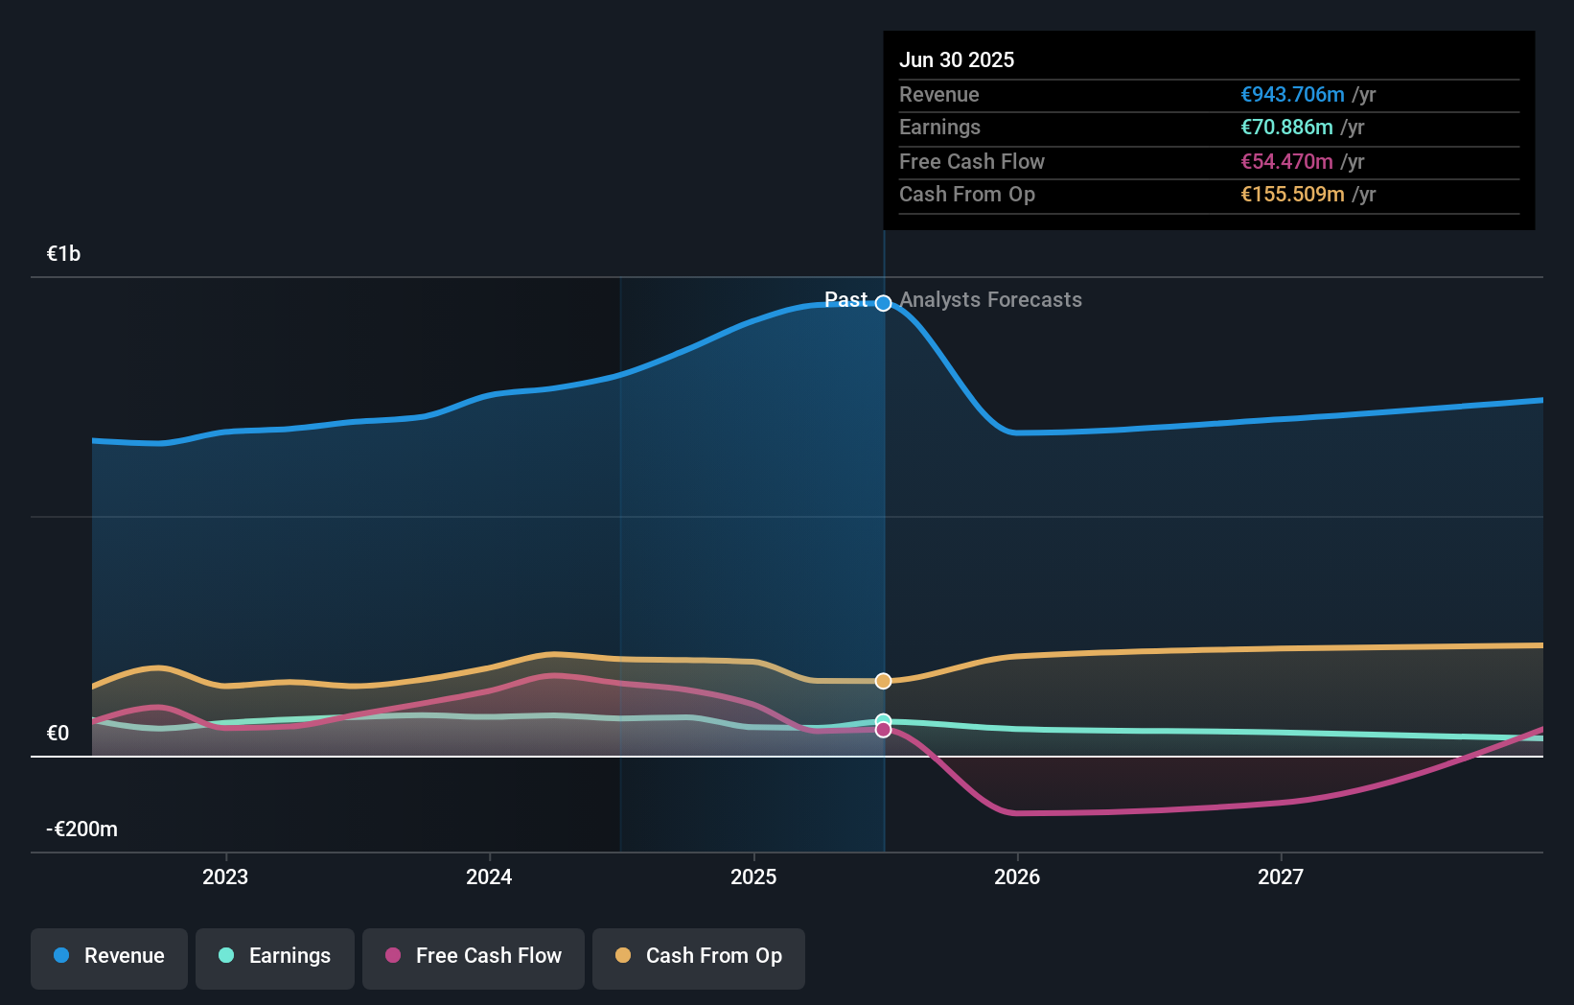The width and height of the screenshot is (1574, 1005).
Task: Select the blue Revenue marker on the chart
Action: tap(883, 301)
